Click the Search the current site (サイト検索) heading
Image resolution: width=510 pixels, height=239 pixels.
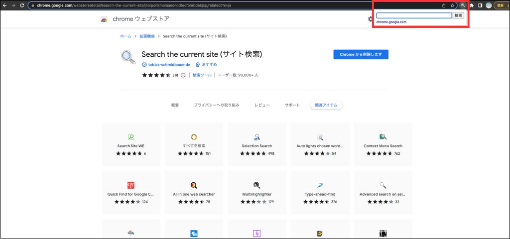tap(202, 54)
